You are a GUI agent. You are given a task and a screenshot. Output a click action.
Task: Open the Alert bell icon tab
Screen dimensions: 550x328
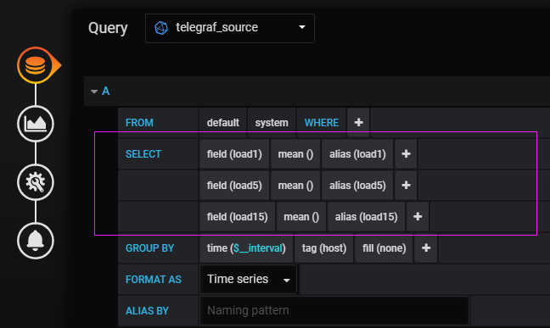point(36,241)
